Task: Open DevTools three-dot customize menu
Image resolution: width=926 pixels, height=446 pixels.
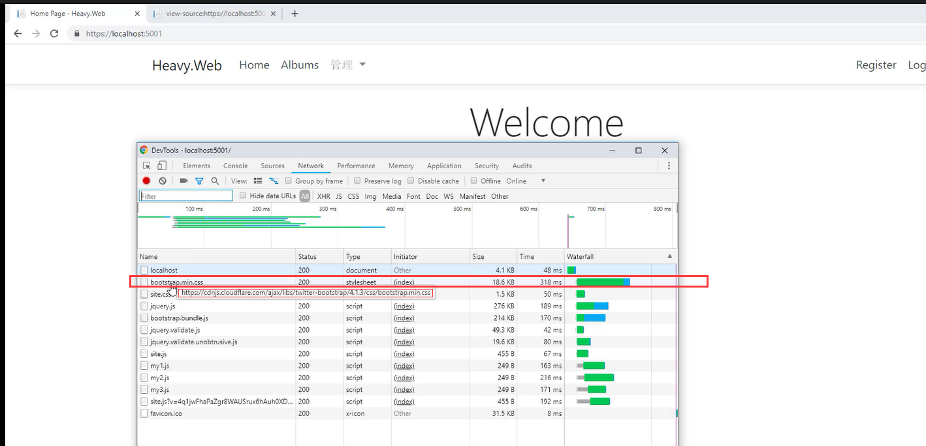Action: pyautogui.click(x=669, y=166)
